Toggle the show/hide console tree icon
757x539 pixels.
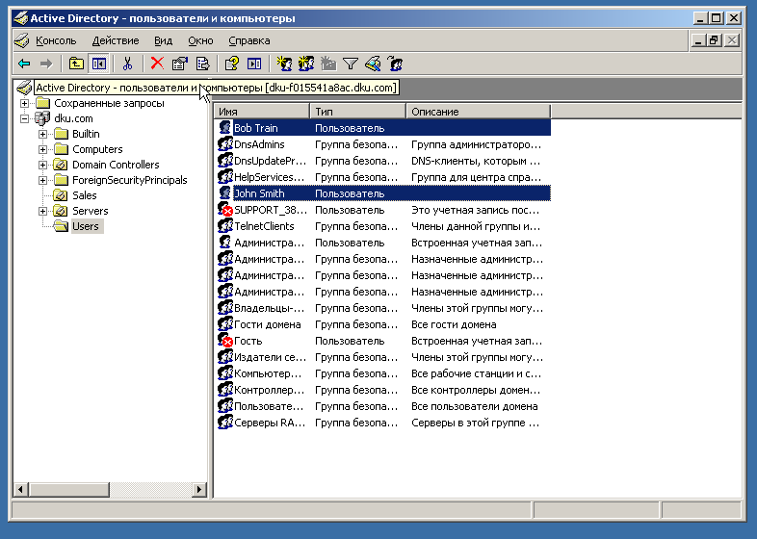click(x=99, y=64)
